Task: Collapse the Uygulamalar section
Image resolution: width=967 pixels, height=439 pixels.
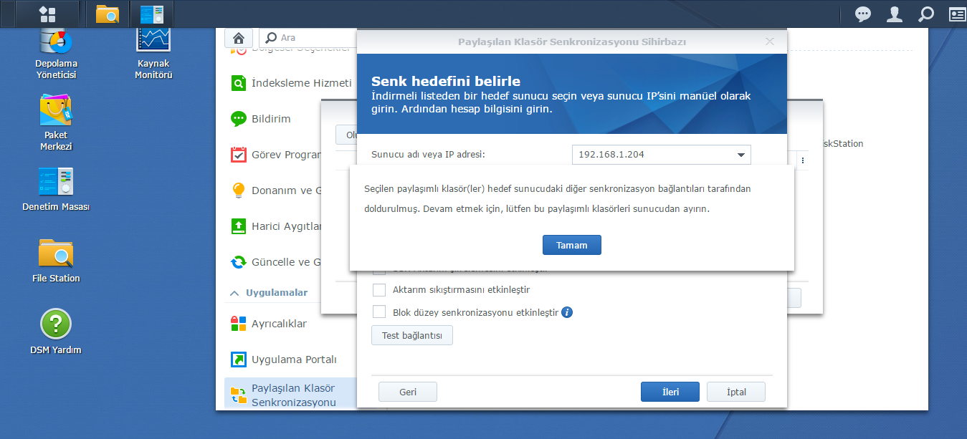Action: click(234, 293)
